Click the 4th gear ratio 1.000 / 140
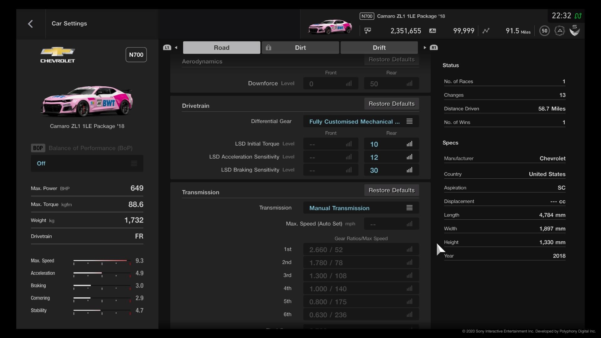 point(361,289)
